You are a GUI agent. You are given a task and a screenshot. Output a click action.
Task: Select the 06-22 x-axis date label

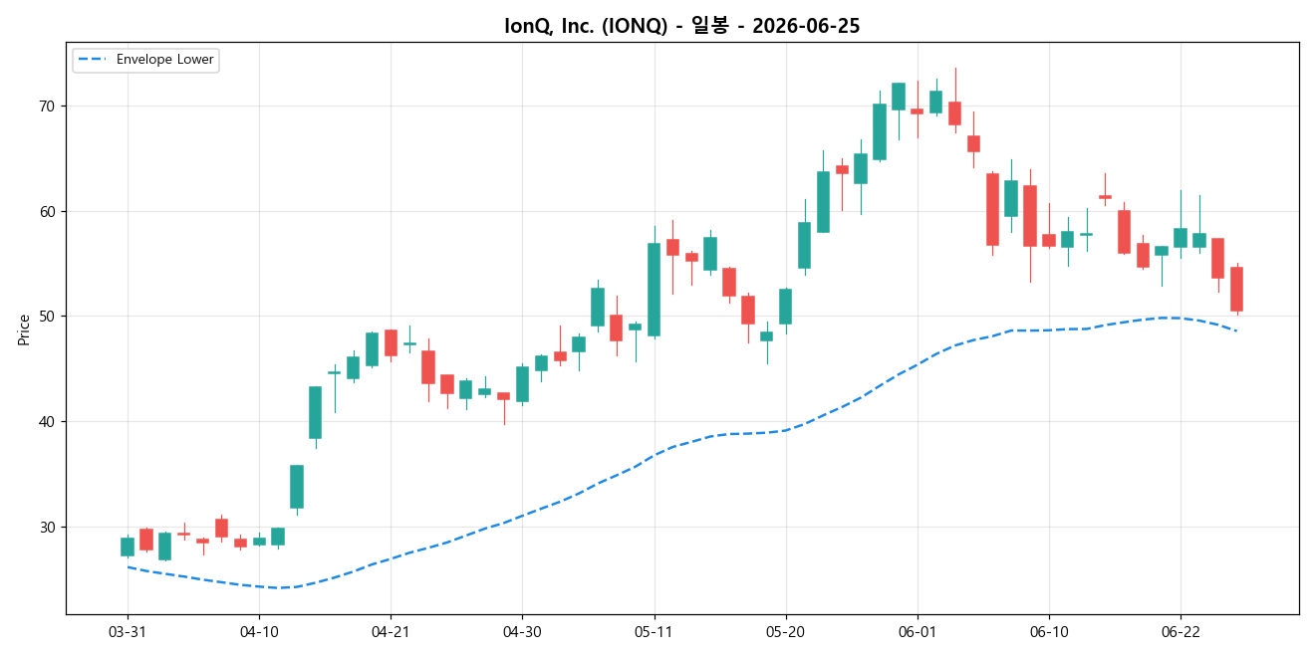coord(1181,632)
